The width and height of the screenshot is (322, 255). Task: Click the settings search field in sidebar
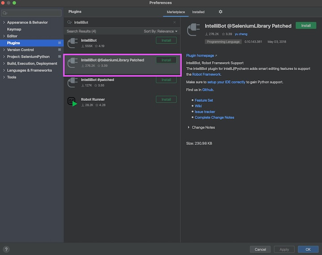click(x=31, y=13)
